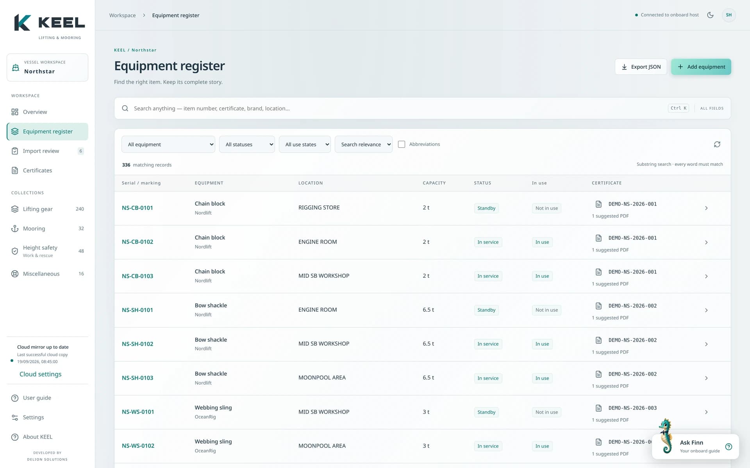Click the Ask Finn seahorse mascot
The image size is (750, 468).
coord(666,436)
